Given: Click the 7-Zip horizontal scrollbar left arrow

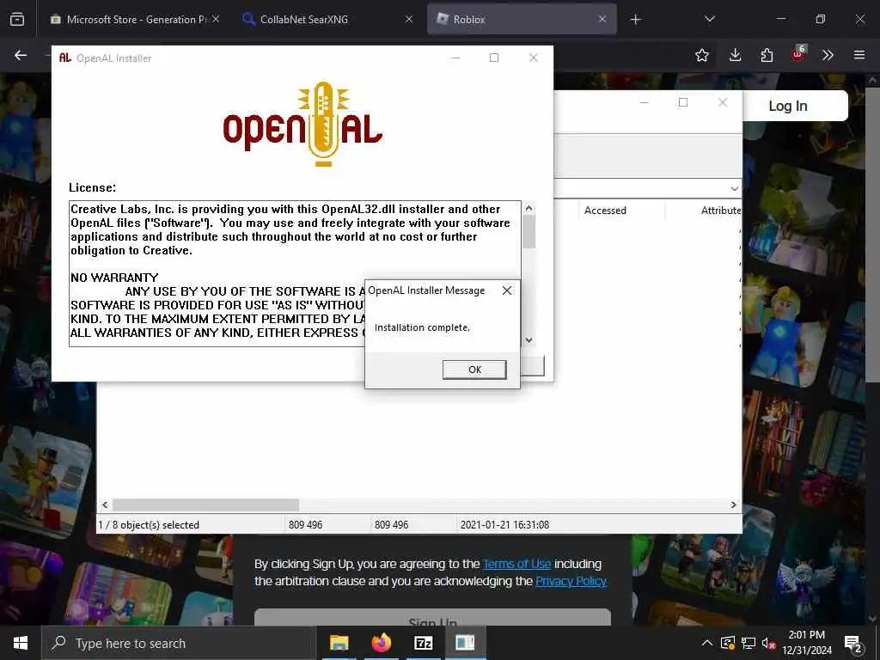Looking at the screenshot, I should (105, 504).
